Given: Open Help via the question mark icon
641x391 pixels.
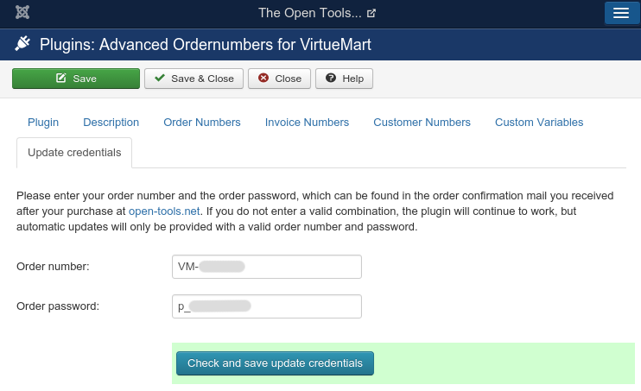Looking at the screenshot, I should [x=330, y=79].
